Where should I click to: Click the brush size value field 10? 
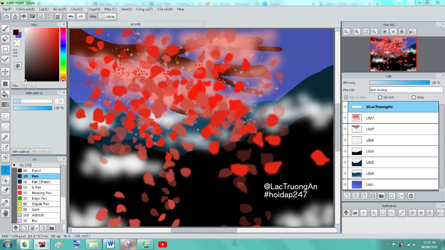60,101
